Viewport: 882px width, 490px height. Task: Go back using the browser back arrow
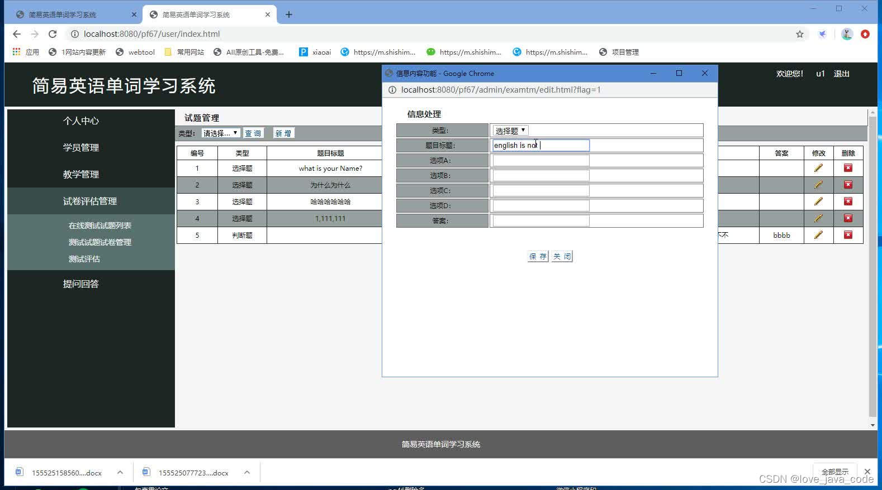pyautogui.click(x=17, y=34)
